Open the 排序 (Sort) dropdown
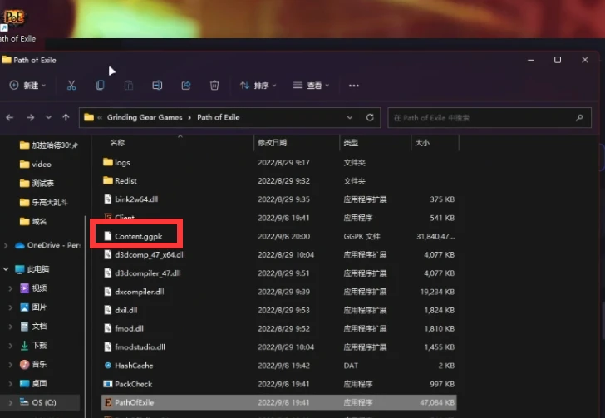 coord(258,86)
